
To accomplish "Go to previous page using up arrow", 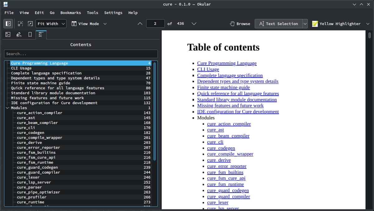I will pyautogui.click(x=140, y=24).
